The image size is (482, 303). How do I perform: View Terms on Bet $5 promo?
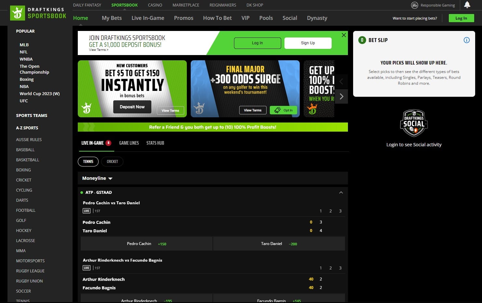tap(170, 110)
